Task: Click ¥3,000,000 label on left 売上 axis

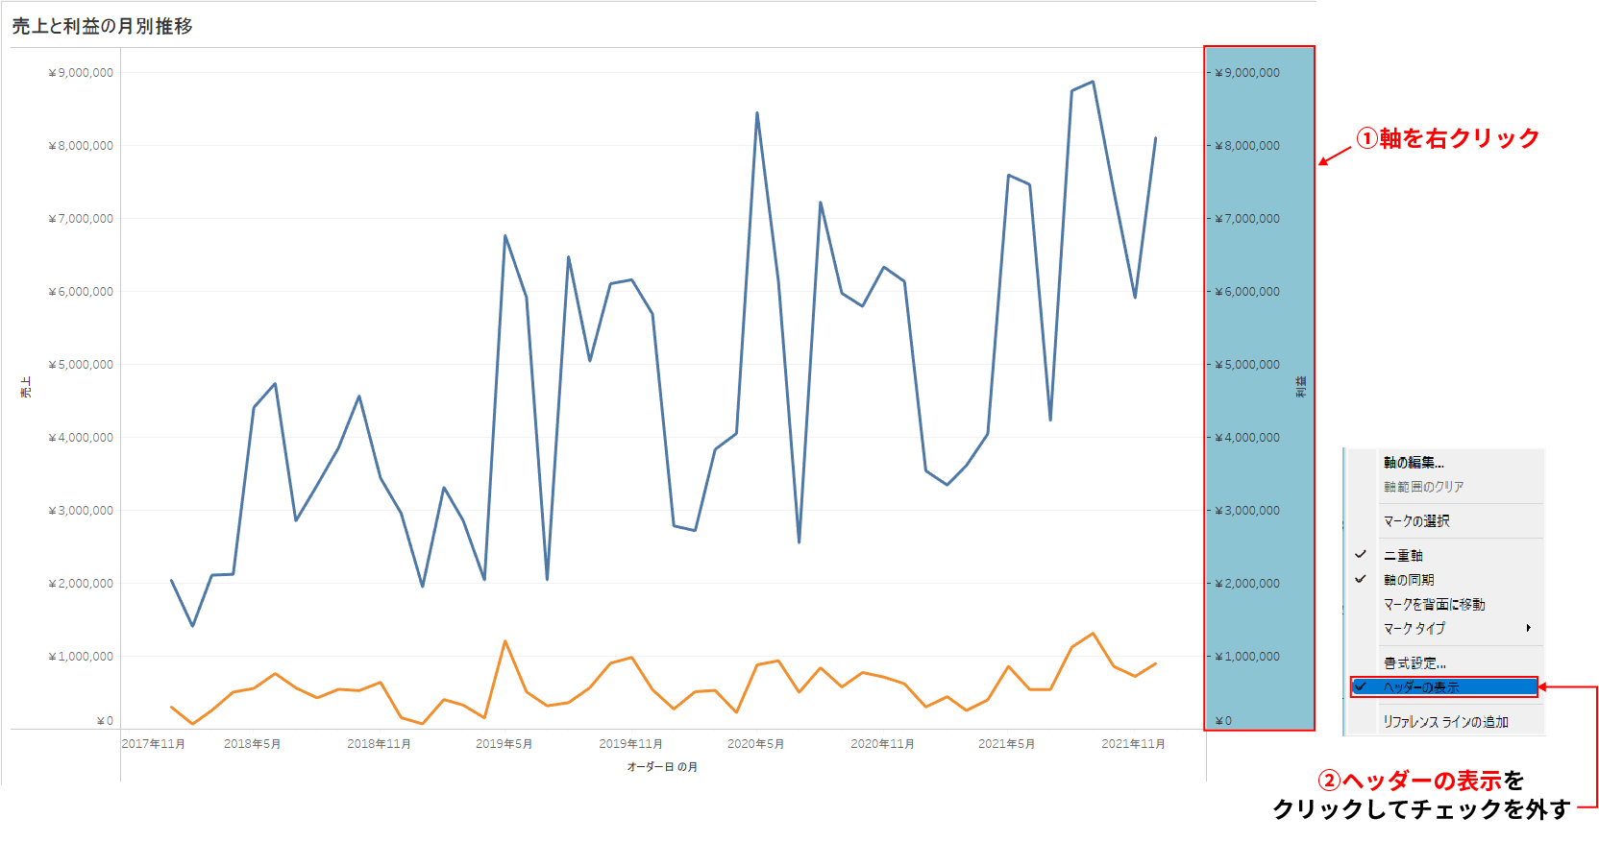Action: (x=81, y=511)
